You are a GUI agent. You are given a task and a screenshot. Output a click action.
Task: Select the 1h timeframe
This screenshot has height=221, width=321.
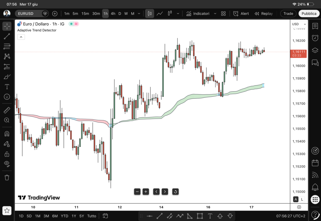click(x=105, y=13)
